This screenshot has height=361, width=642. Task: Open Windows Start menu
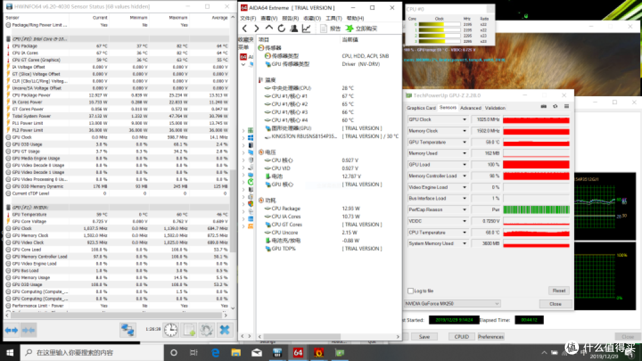[10, 353]
